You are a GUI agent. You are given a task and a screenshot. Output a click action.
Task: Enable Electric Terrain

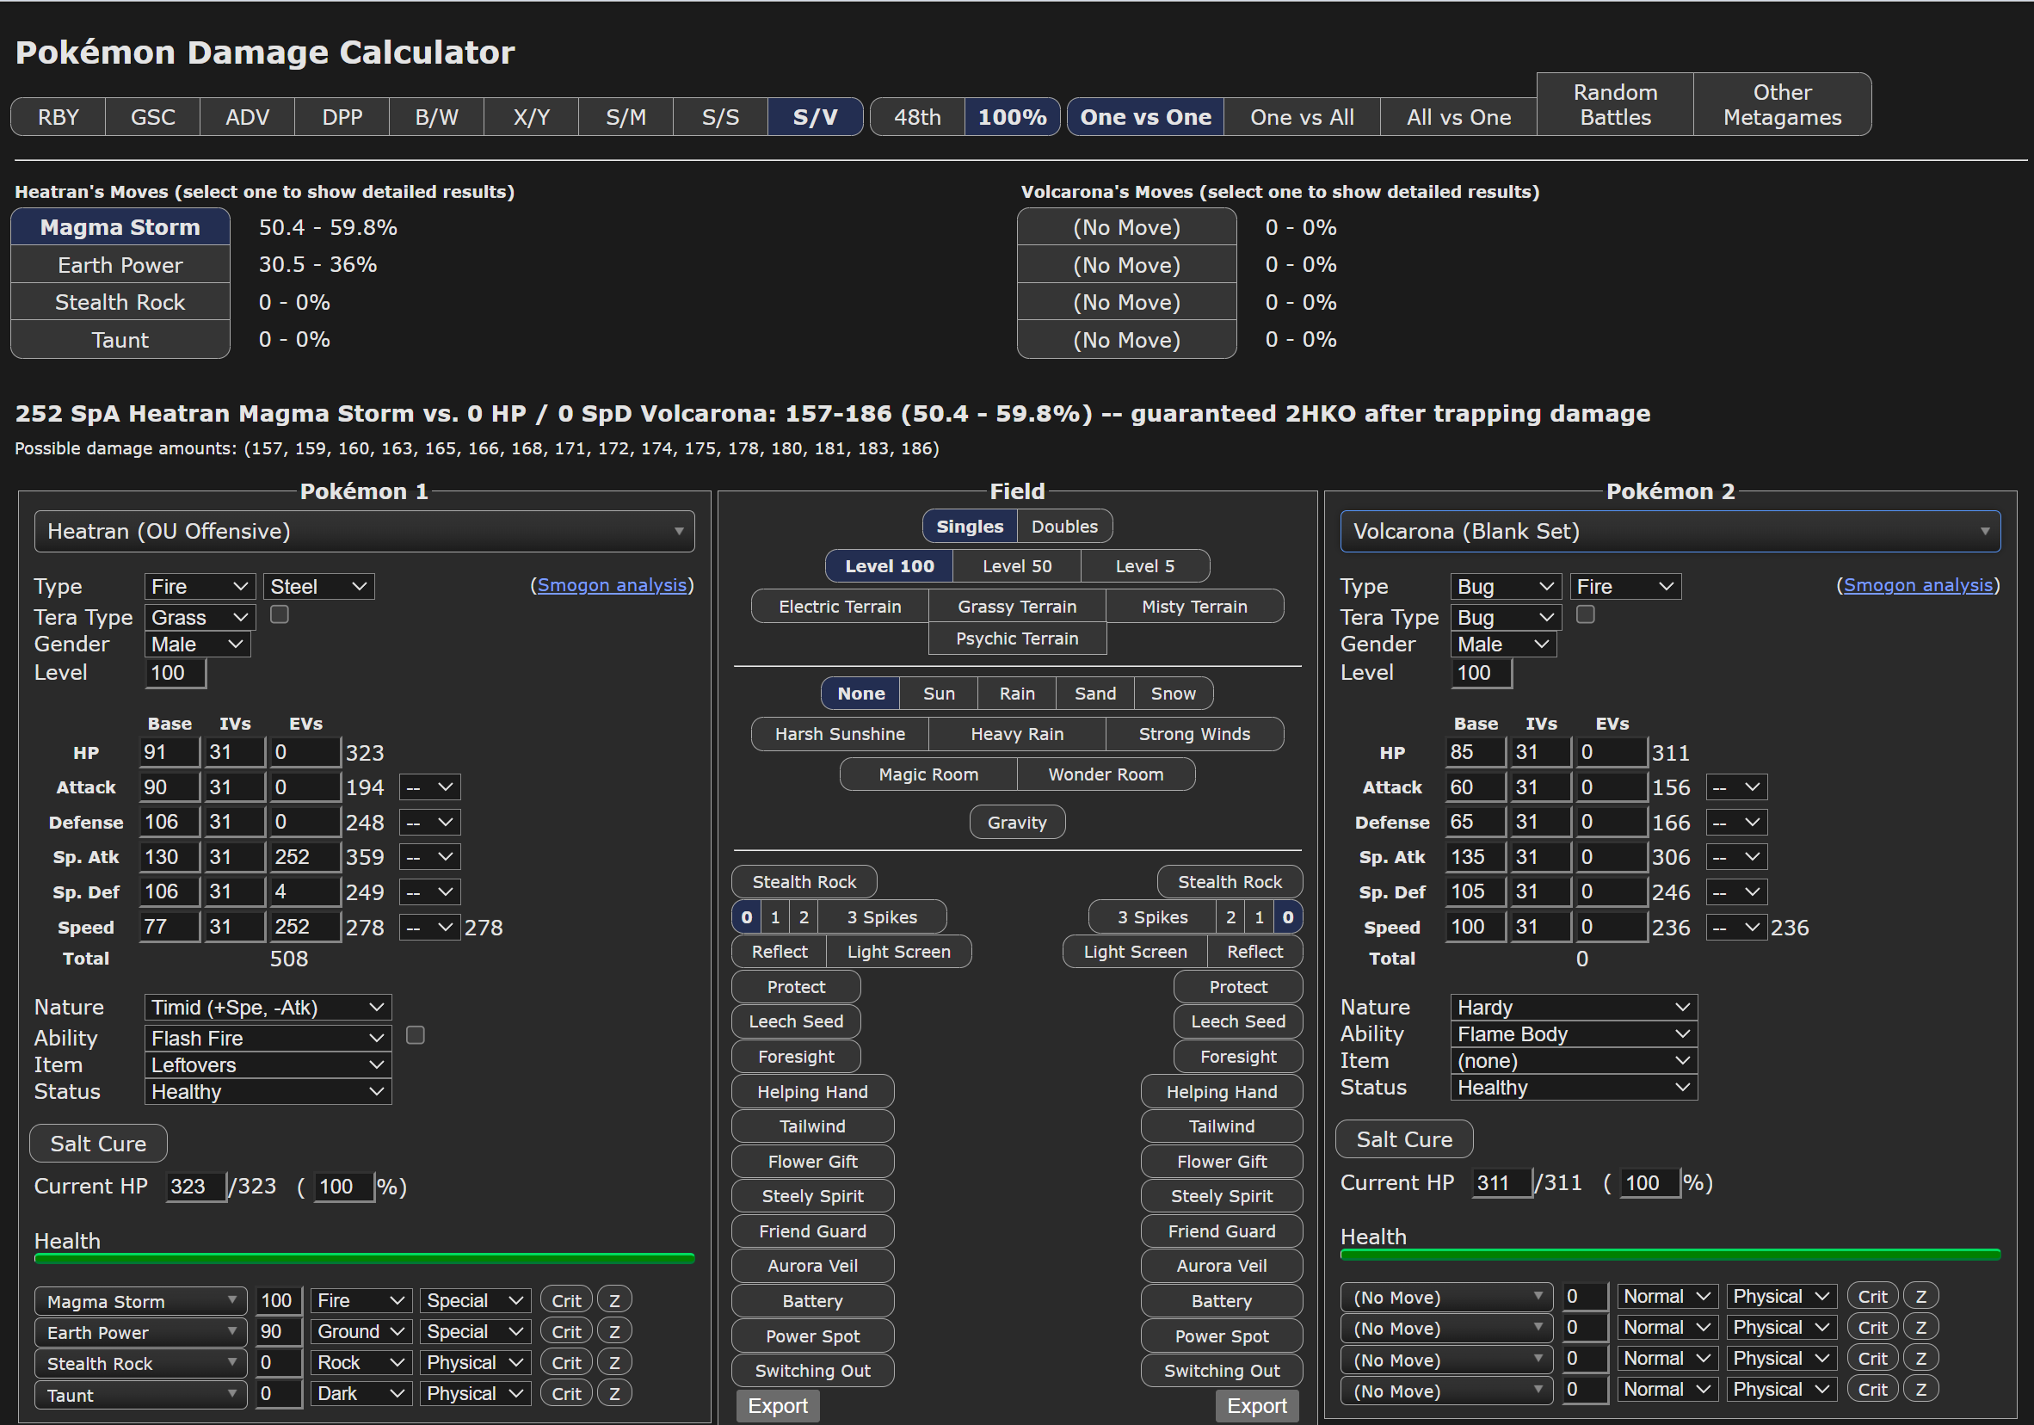pyautogui.click(x=839, y=606)
